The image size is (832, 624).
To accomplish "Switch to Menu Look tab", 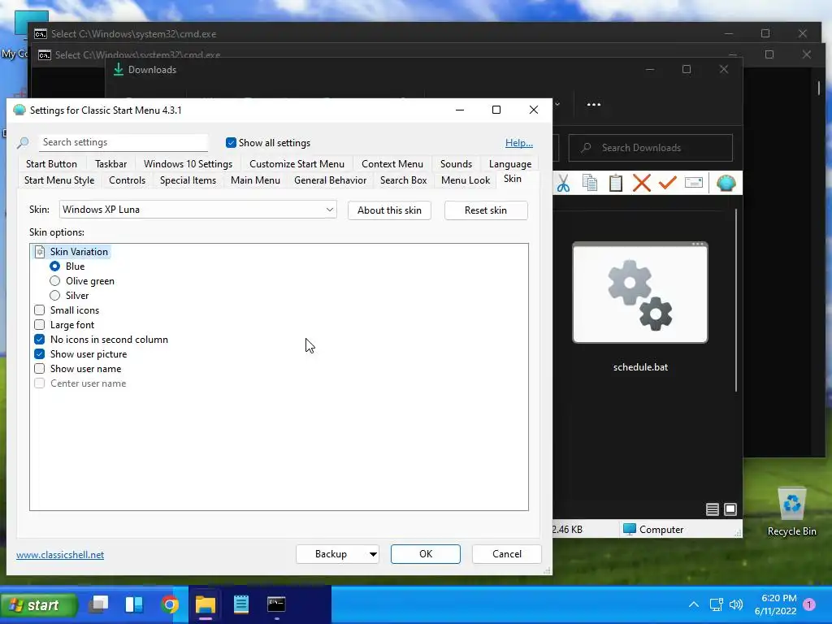I will 466,180.
